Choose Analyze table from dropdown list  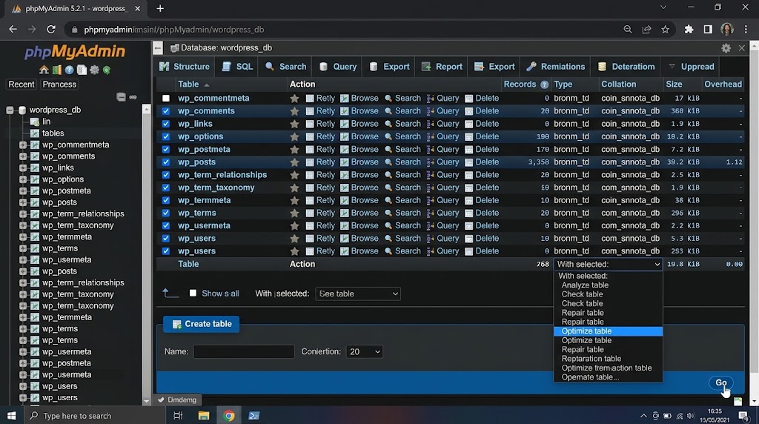[585, 285]
